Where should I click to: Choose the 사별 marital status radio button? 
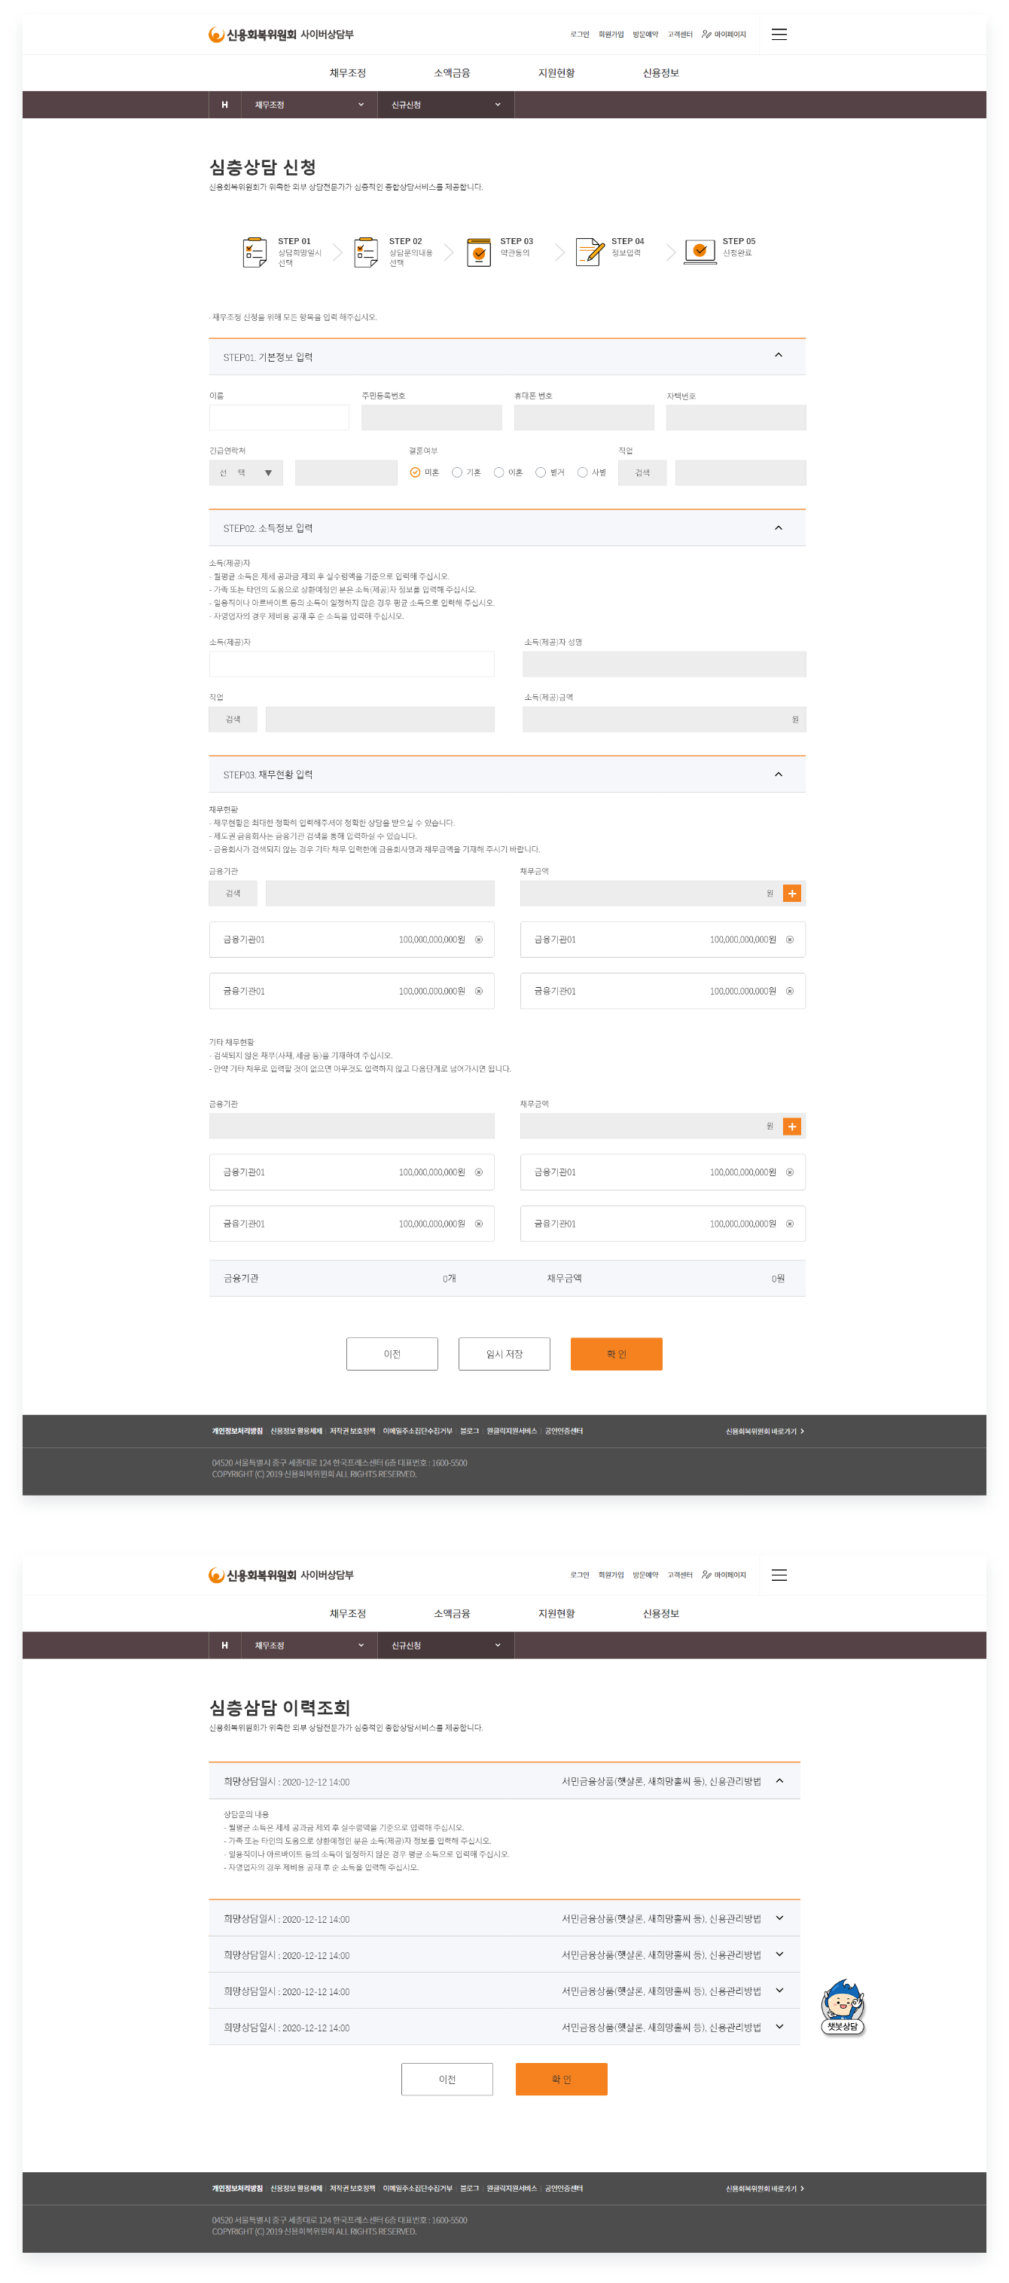(582, 472)
